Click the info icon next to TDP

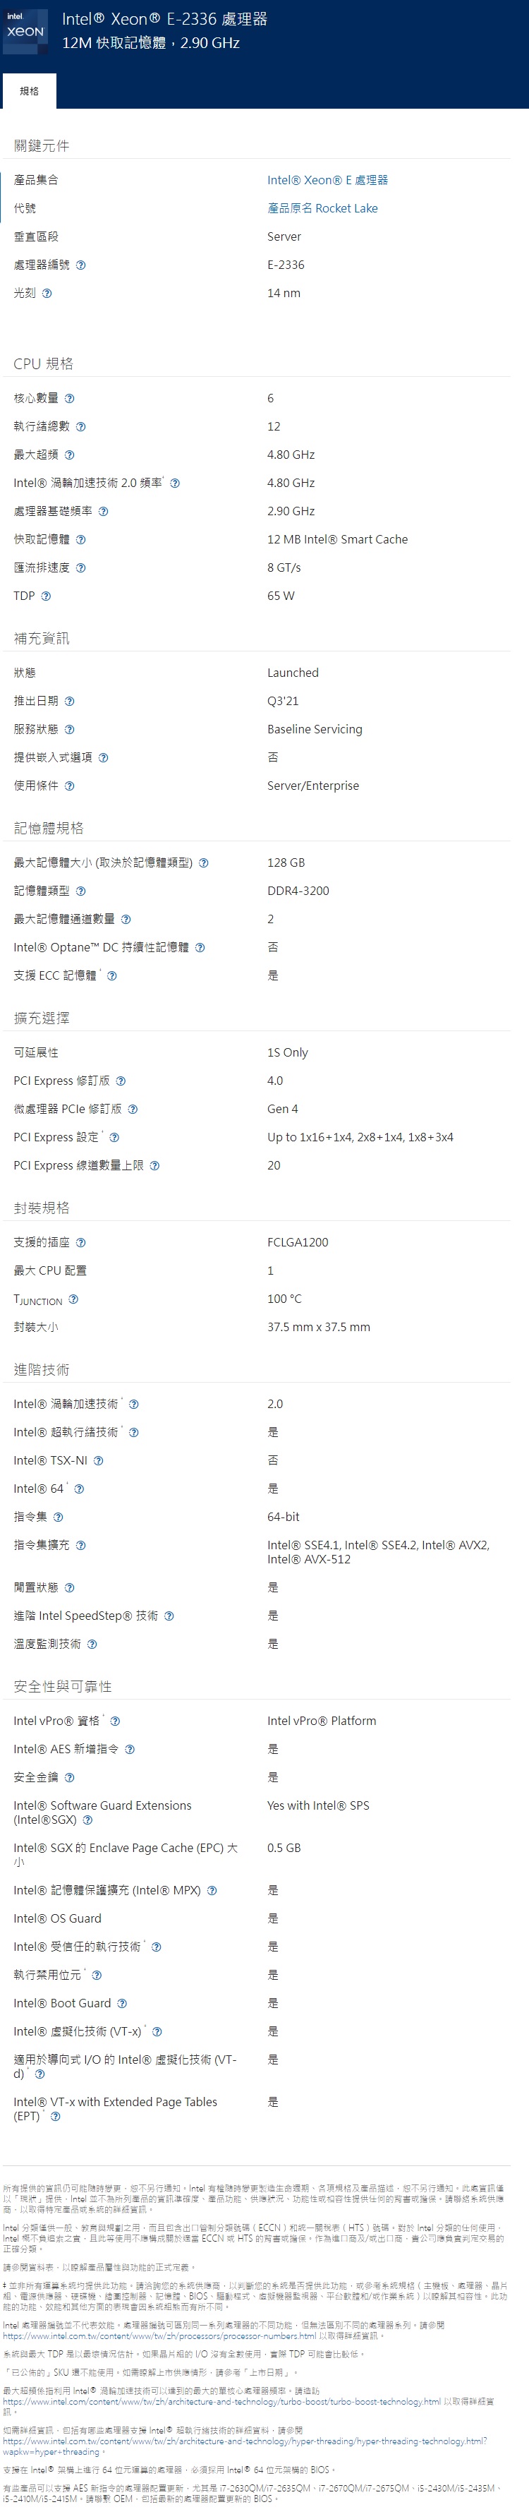click(46, 596)
